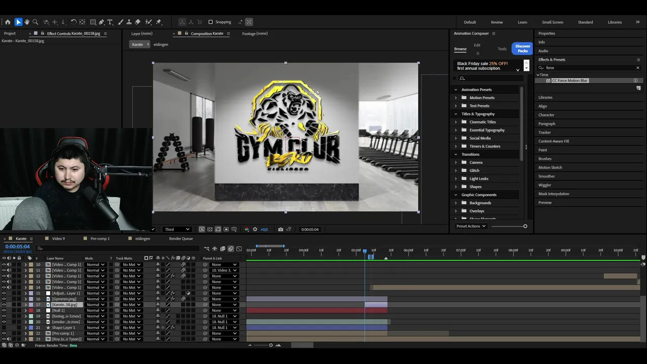The width and height of the screenshot is (647, 364).
Task: Select the Type text tool
Action: point(110,22)
